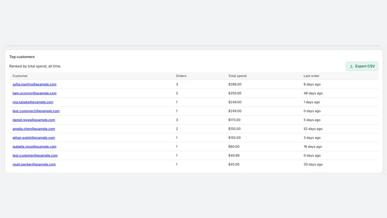The height and width of the screenshot is (218, 387).
Task: Click the 48 days ago last order cell
Action: (x=313, y=93)
